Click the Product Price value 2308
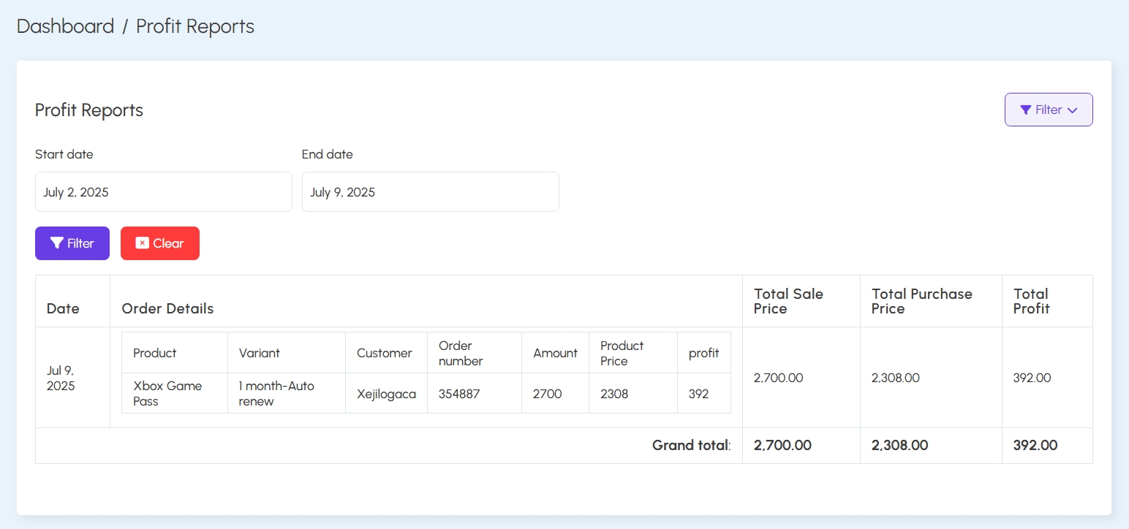1129x529 pixels. click(x=614, y=394)
